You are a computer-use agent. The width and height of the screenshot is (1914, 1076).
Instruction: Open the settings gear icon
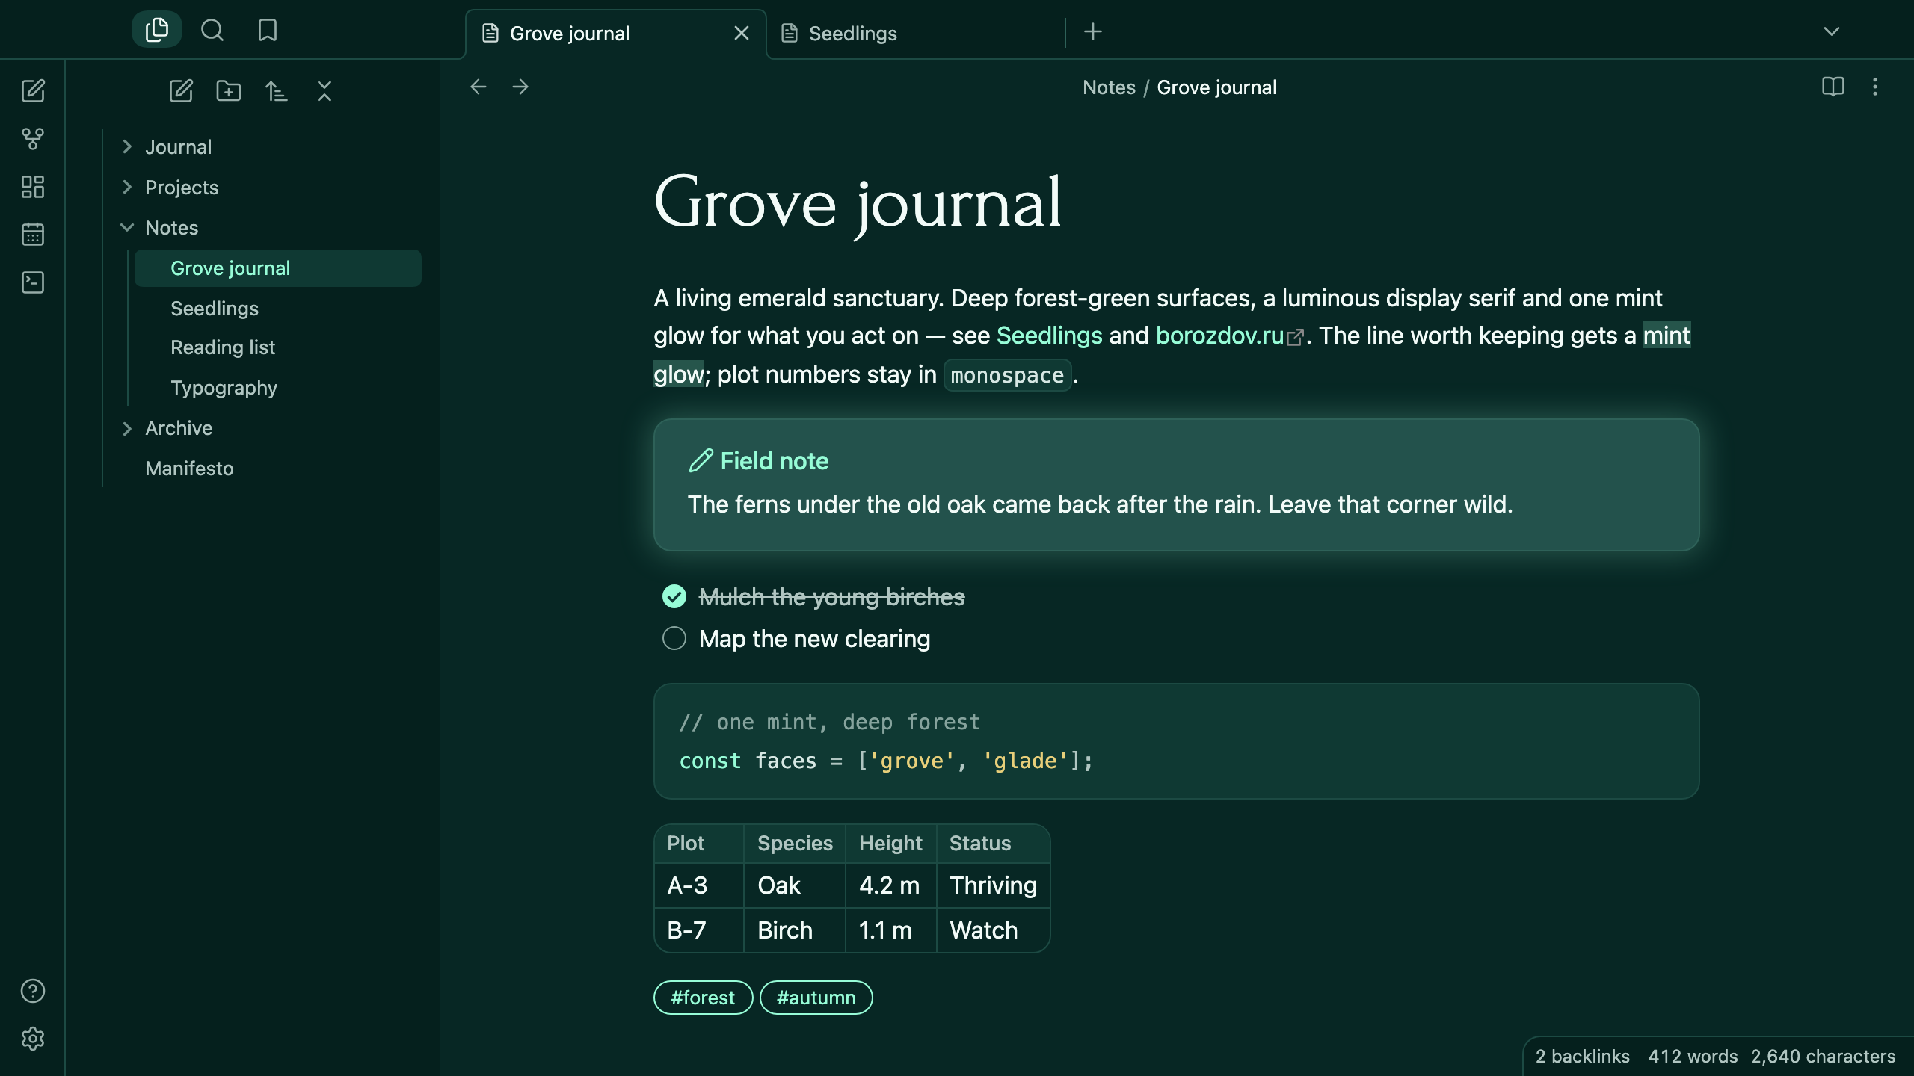click(x=33, y=1039)
